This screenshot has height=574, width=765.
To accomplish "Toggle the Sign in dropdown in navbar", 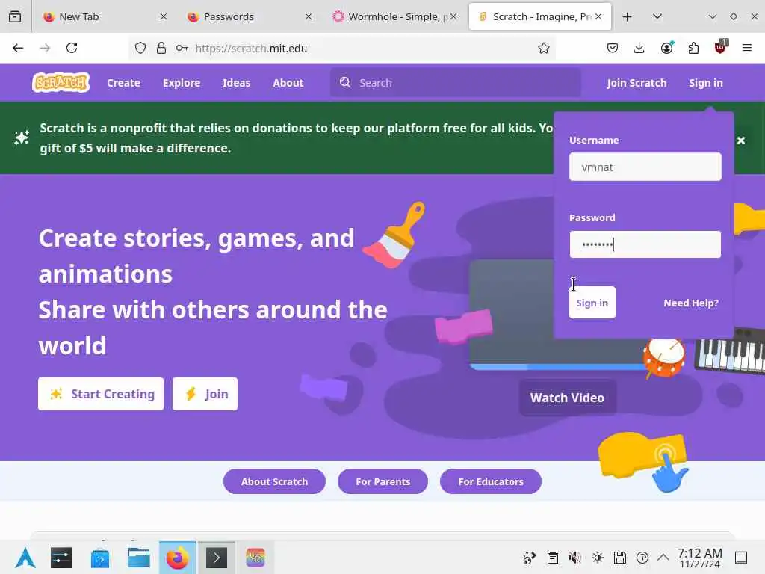I will pos(705,83).
